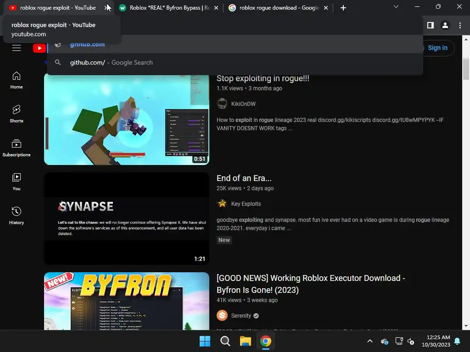This screenshot has width=470, height=352.
Task: Click the KikiOnDW channel avatar
Action: (222, 104)
